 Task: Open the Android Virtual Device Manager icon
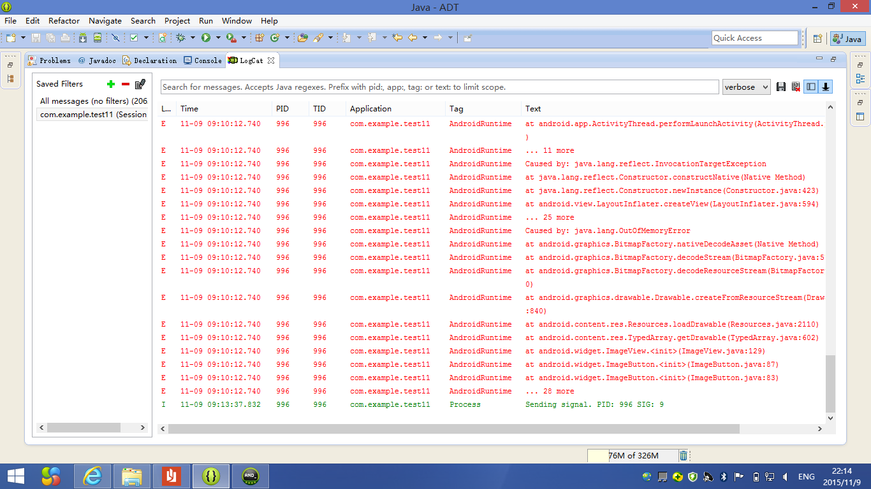click(x=98, y=38)
